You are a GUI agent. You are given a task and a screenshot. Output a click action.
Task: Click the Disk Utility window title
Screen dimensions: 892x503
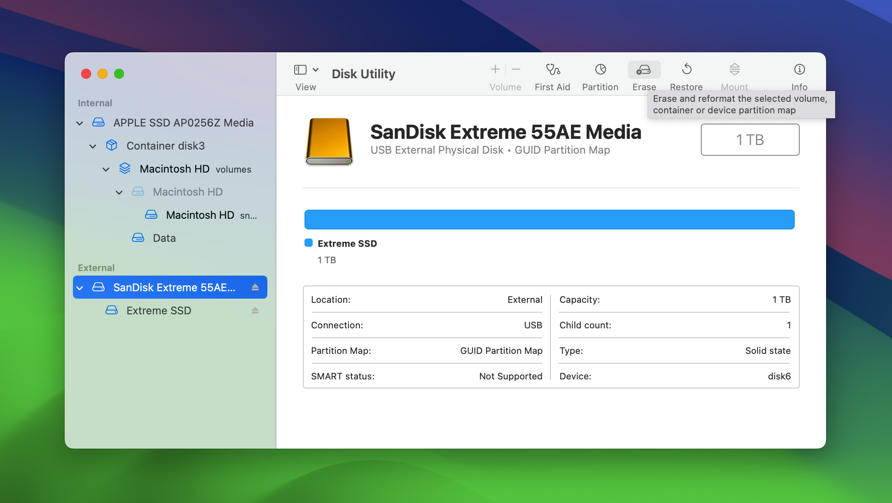pyautogui.click(x=363, y=74)
